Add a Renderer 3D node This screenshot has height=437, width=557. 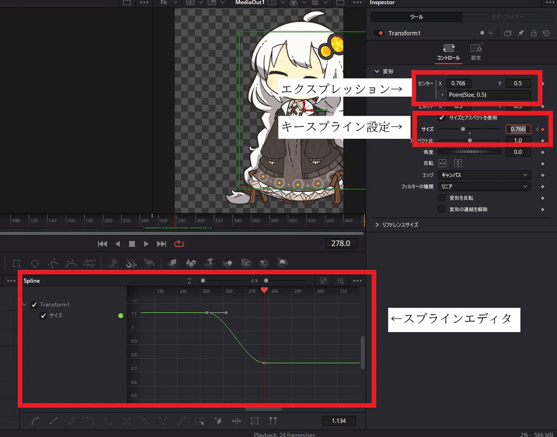(x=282, y=263)
